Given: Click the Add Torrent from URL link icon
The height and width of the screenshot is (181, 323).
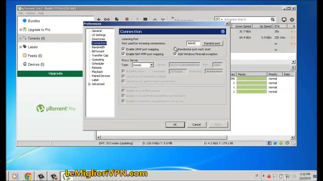Looking at the screenshot, I should 107,20.
